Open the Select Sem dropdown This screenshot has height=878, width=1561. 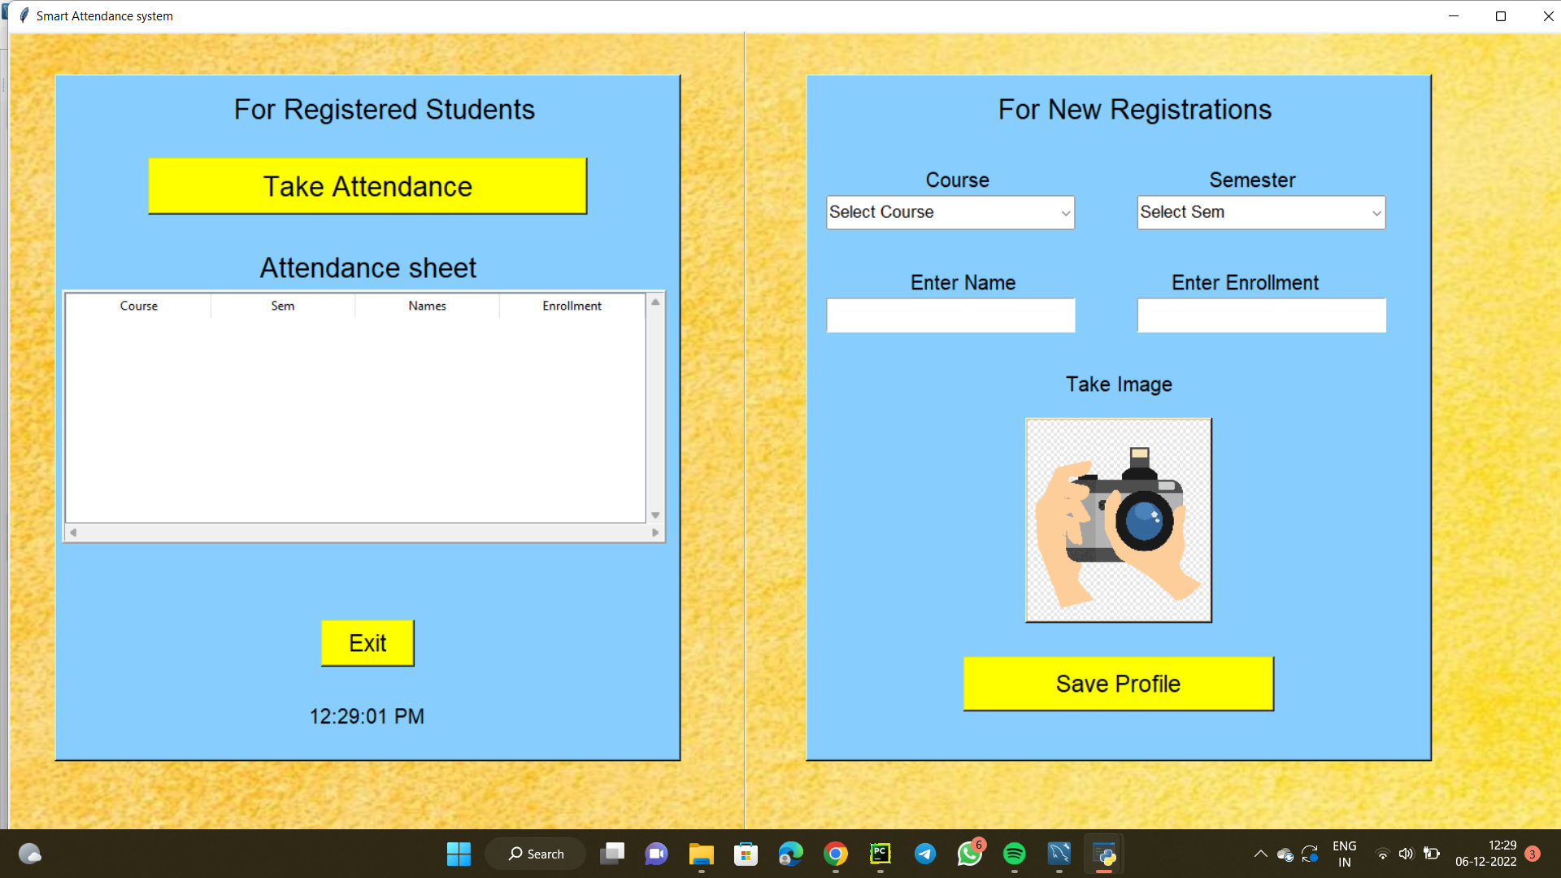click(1259, 212)
